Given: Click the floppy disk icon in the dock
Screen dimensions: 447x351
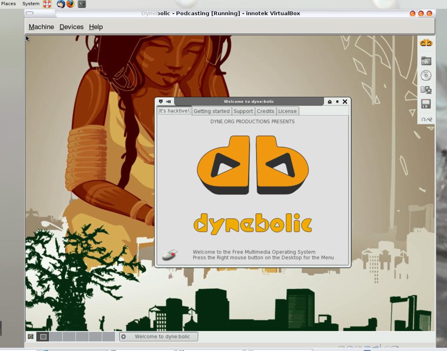Looking at the screenshot, I should (x=426, y=104).
